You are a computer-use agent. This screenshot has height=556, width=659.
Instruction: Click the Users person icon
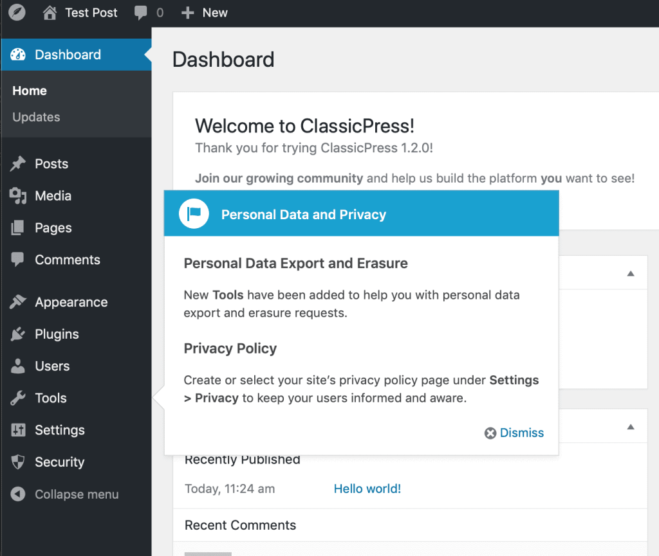[17, 366]
